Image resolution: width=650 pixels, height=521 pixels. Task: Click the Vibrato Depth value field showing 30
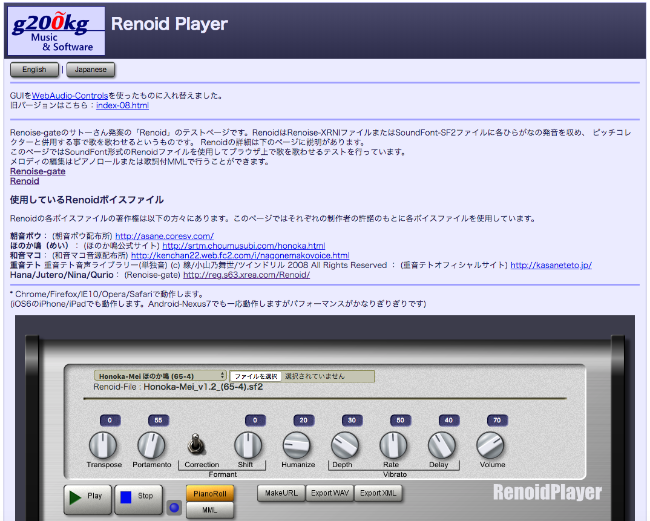[352, 421]
